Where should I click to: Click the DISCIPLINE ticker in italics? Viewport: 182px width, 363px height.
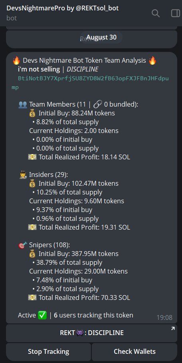click(82, 69)
